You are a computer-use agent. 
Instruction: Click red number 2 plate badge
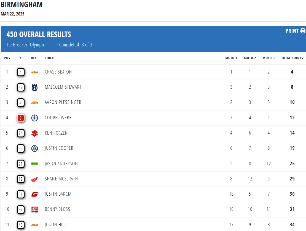(21, 118)
